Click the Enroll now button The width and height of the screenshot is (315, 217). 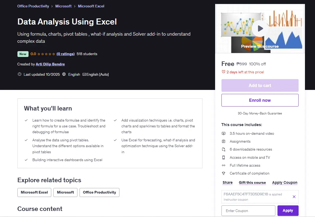pyautogui.click(x=260, y=100)
